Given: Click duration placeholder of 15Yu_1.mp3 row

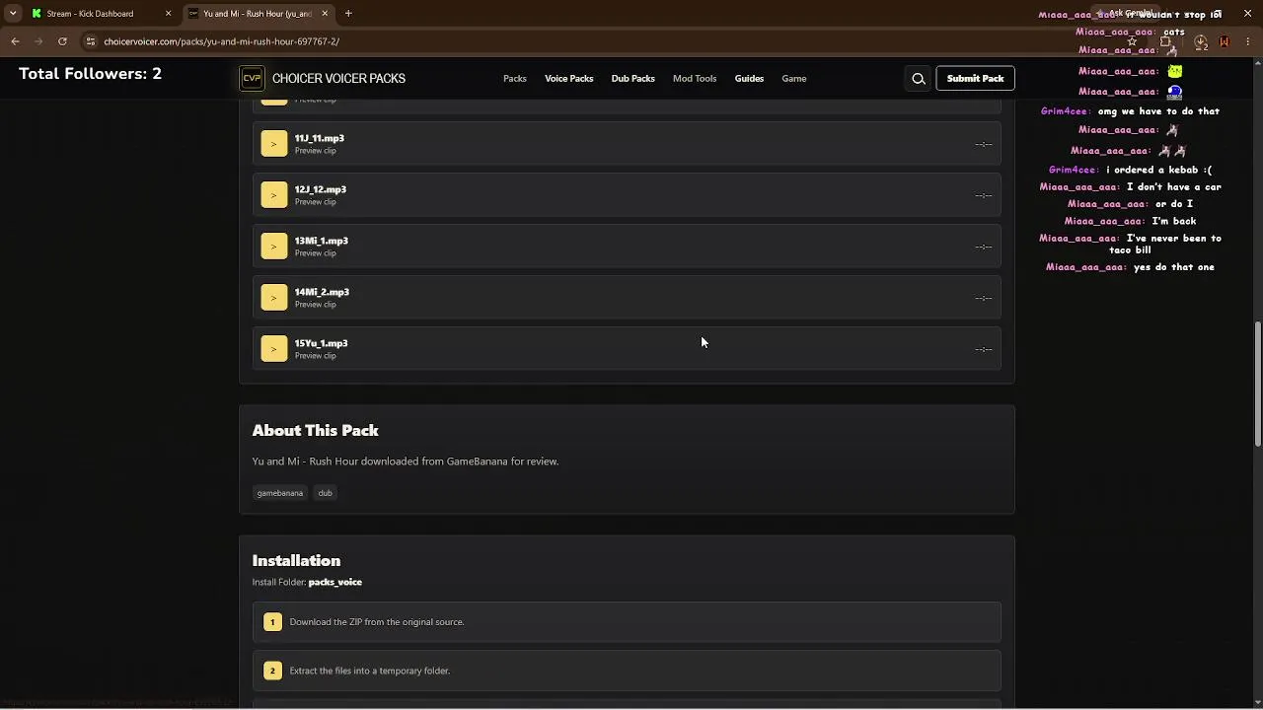Looking at the screenshot, I should [x=984, y=349].
